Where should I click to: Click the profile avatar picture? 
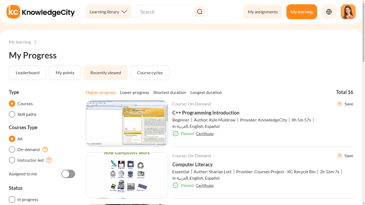click(348, 12)
